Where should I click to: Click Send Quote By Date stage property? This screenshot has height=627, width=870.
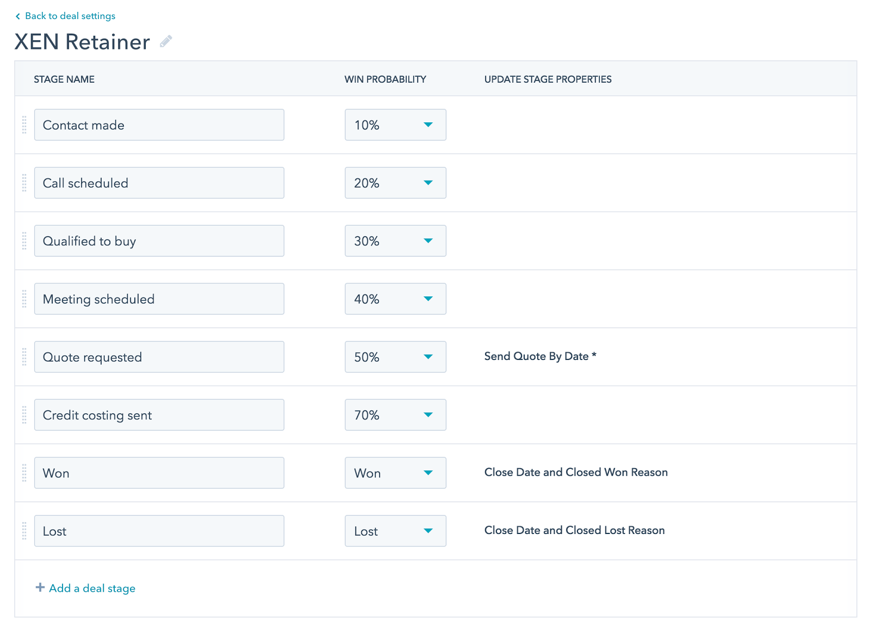point(540,356)
